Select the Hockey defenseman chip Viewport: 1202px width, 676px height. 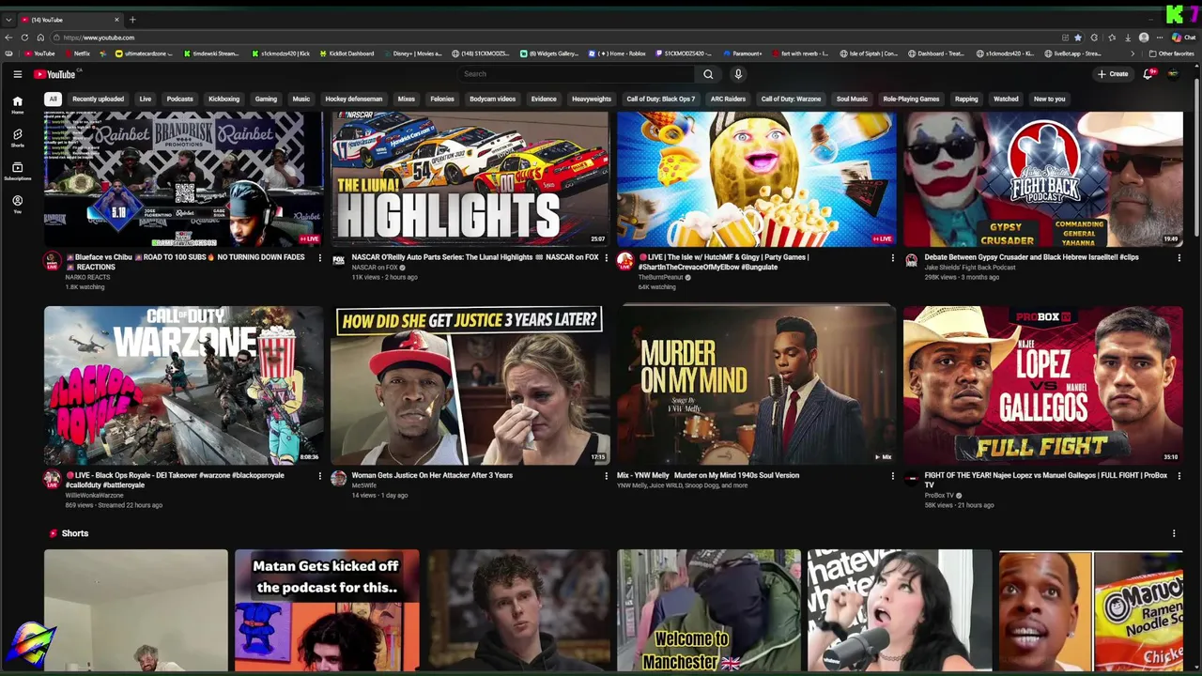[x=354, y=99]
